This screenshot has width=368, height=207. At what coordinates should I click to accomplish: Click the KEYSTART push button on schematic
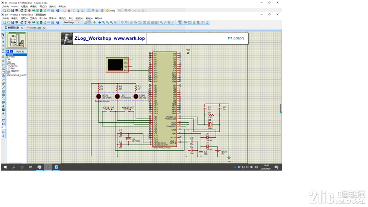(128, 110)
